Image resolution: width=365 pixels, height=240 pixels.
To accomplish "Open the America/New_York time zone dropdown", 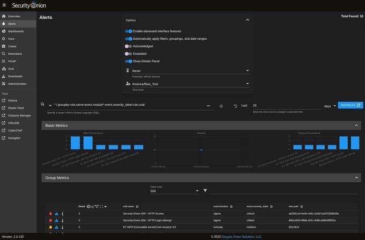I will coord(191,84).
